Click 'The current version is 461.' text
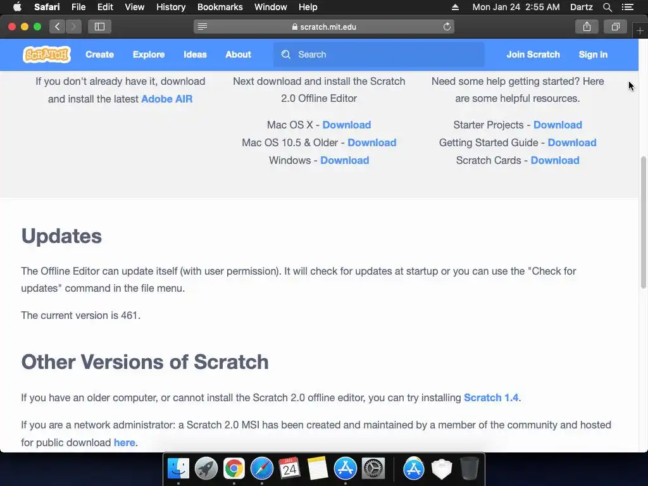Image resolution: width=648 pixels, height=486 pixels. (81, 315)
